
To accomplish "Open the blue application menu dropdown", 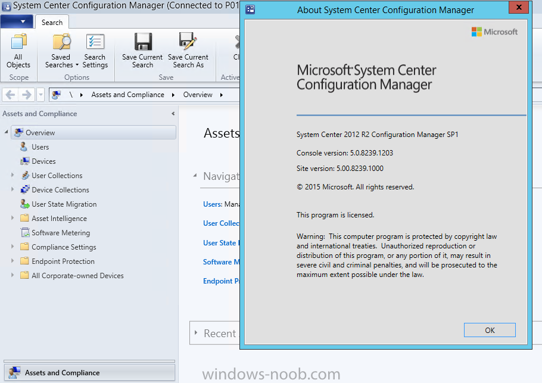I will pos(17,21).
